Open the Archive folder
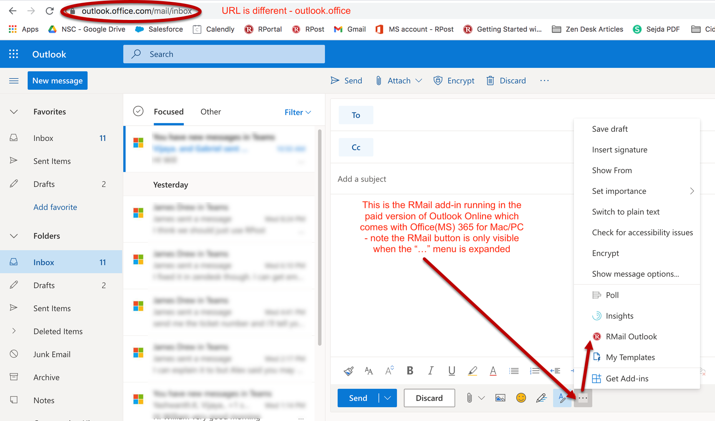Image resolution: width=715 pixels, height=421 pixels. pyautogui.click(x=61, y=377)
